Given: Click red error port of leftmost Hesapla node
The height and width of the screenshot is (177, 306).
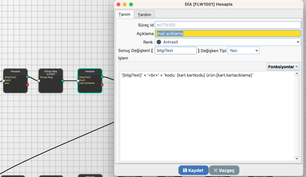Looking at the screenshot, I should click(x=27, y=84).
